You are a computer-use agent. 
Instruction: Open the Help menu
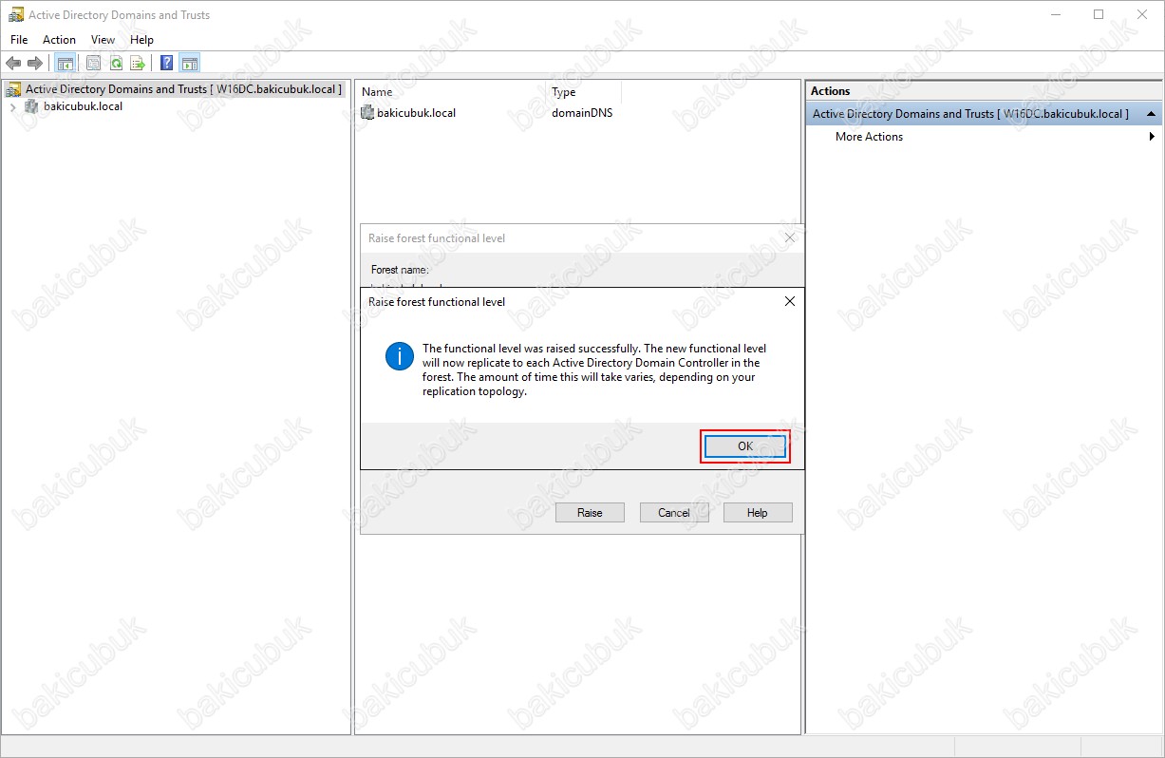coord(141,40)
